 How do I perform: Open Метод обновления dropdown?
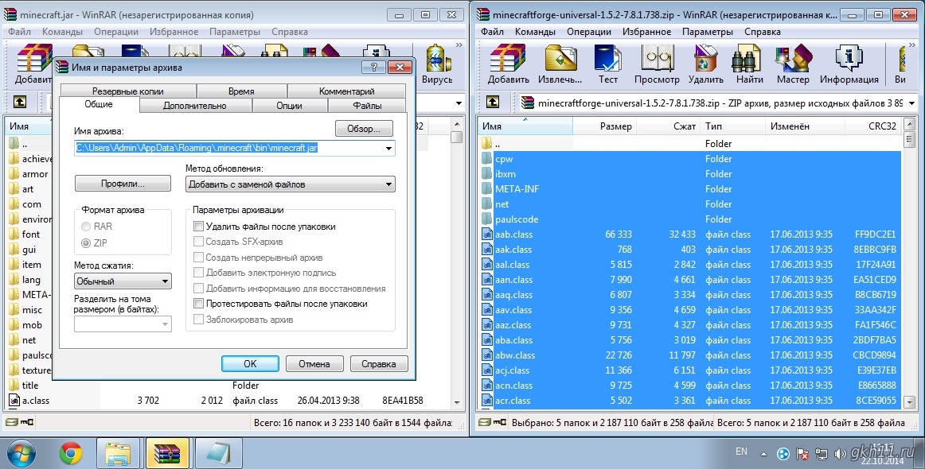291,184
